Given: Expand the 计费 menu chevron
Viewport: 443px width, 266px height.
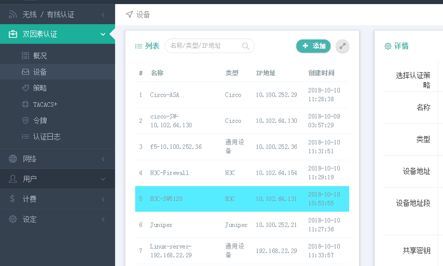Looking at the screenshot, I should 103,199.
